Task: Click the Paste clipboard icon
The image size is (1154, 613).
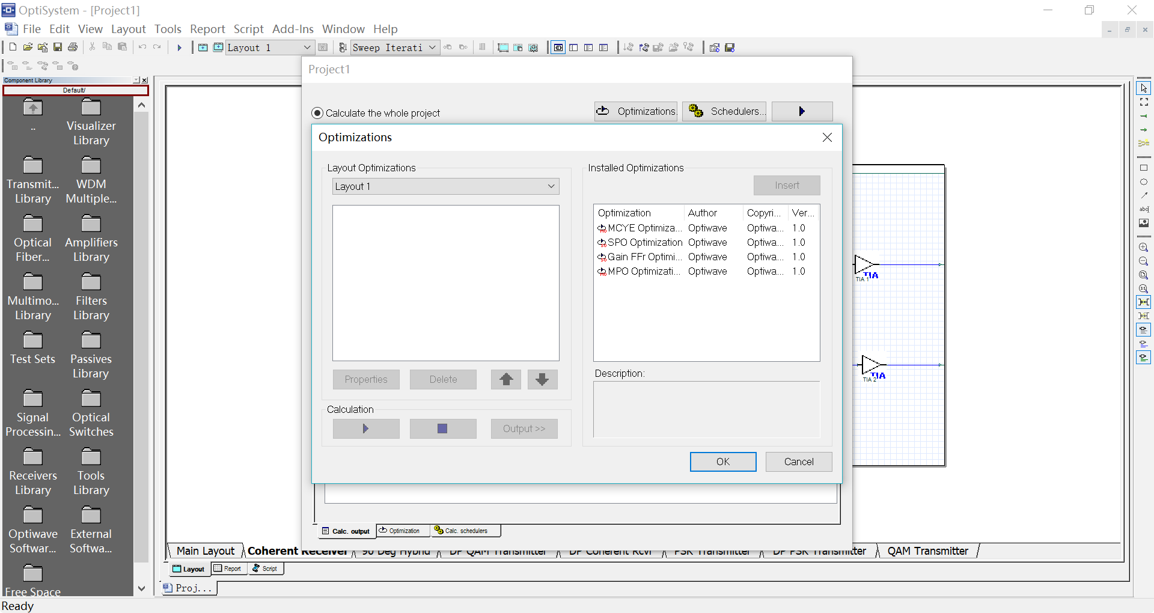Action: click(x=122, y=47)
